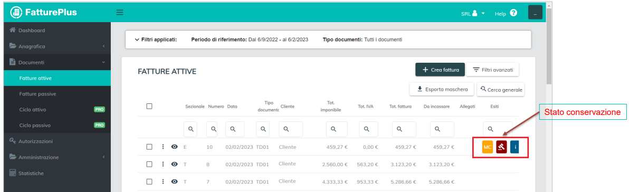Expand the Filtri applicati panel
The height and width of the screenshot is (192, 629).
coord(156,40)
